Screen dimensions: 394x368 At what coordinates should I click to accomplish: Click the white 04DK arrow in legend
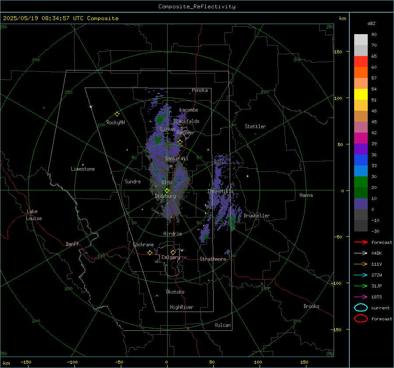coord(361,253)
